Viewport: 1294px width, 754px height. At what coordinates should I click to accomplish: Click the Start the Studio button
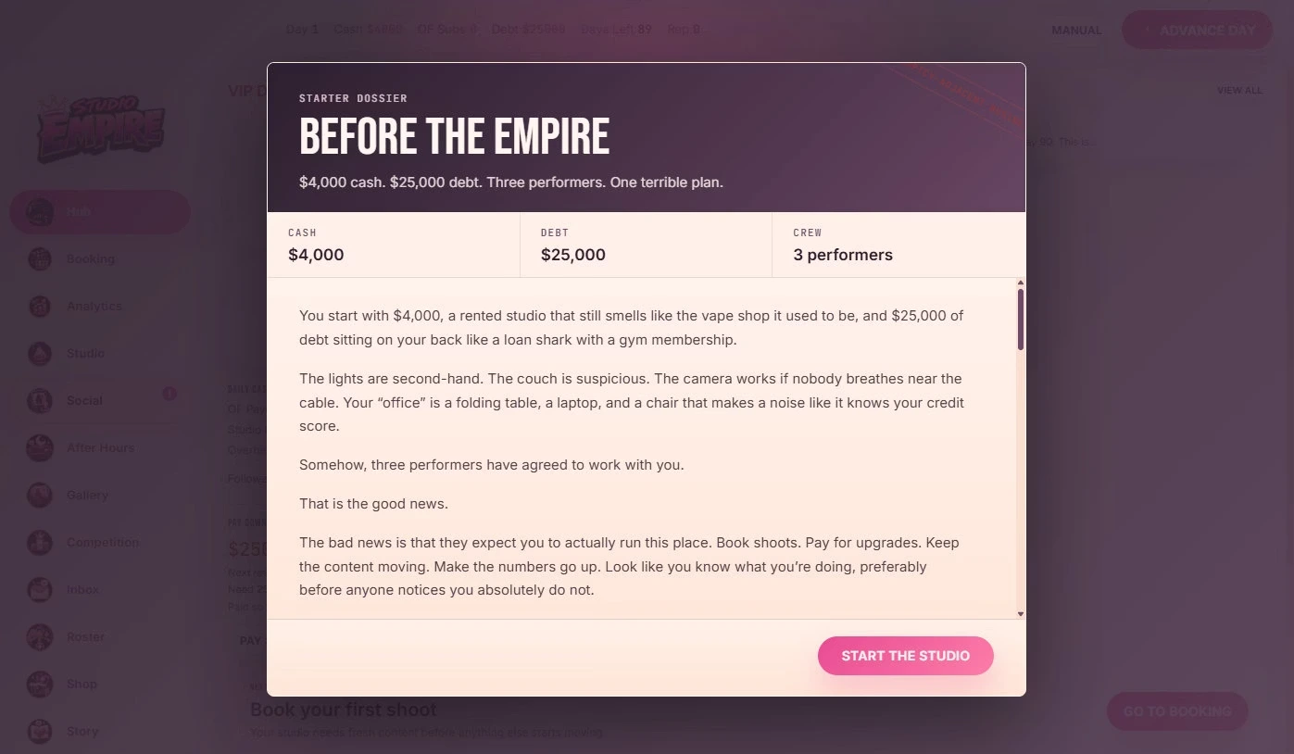(905, 656)
